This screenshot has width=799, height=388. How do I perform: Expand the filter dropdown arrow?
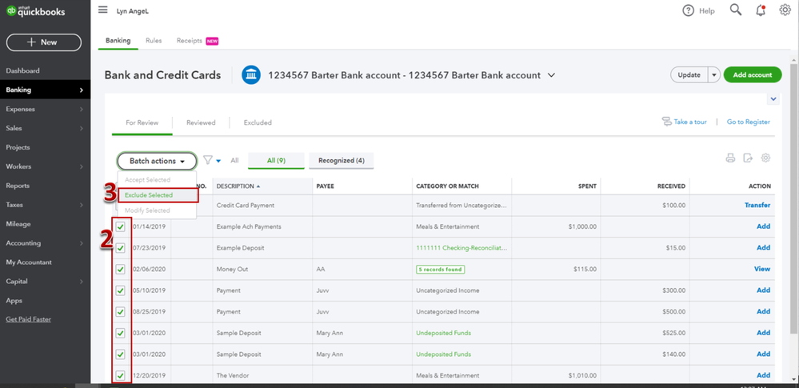(x=218, y=161)
